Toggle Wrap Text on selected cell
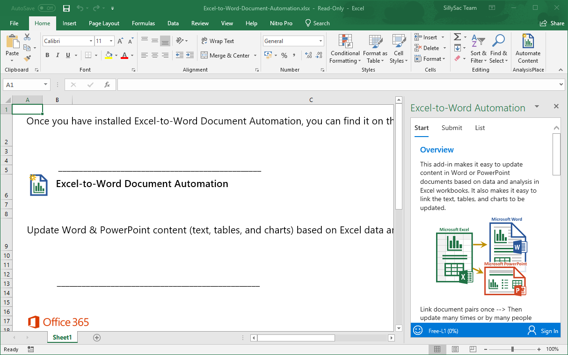This screenshot has width=568, height=355. 218,41
